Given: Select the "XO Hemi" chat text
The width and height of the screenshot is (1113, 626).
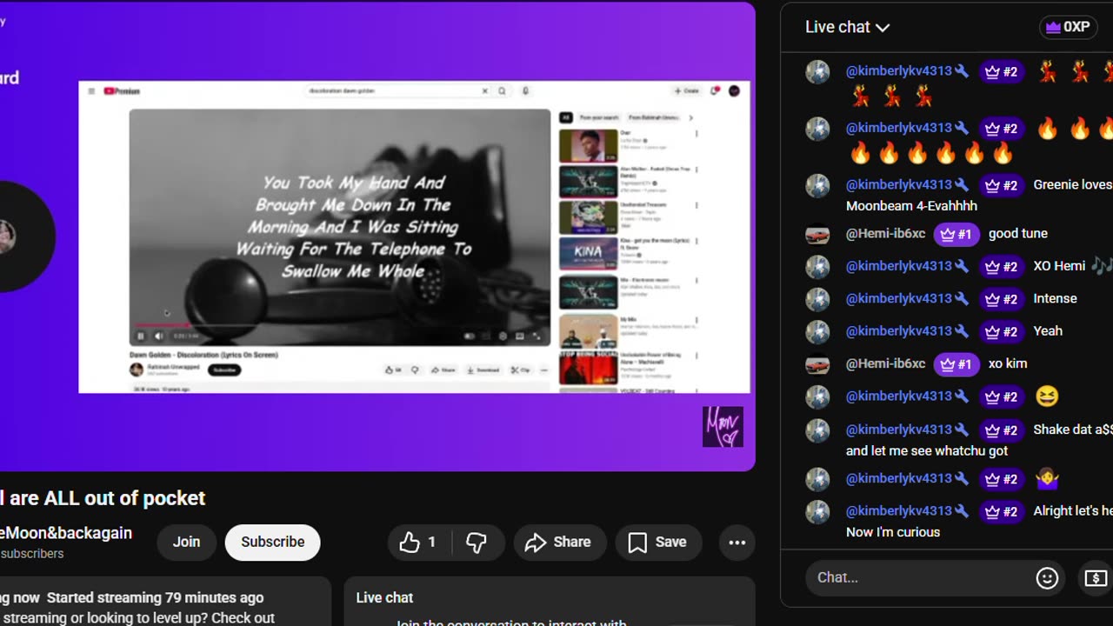Looking at the screenshot, I should (x=1059, y=266).
